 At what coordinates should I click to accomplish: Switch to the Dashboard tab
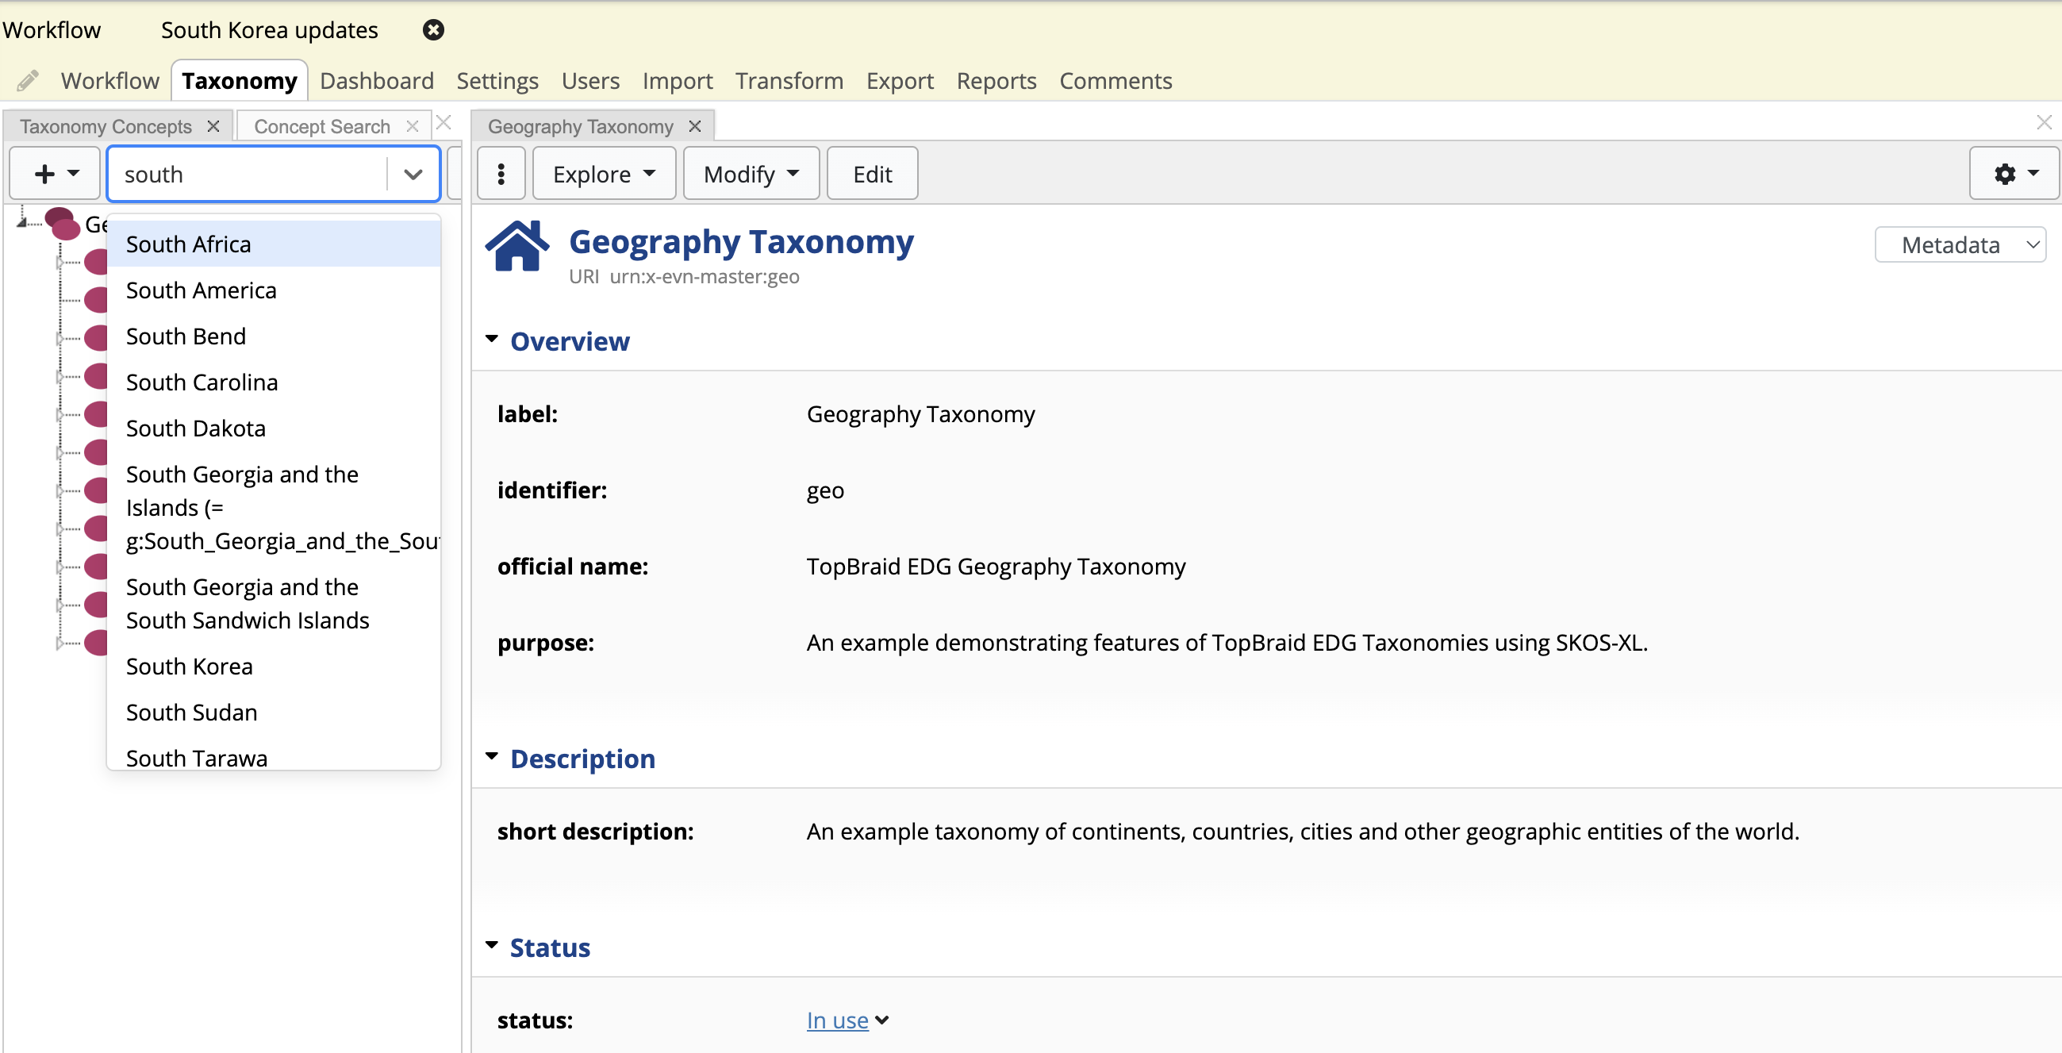click(376, 80)
